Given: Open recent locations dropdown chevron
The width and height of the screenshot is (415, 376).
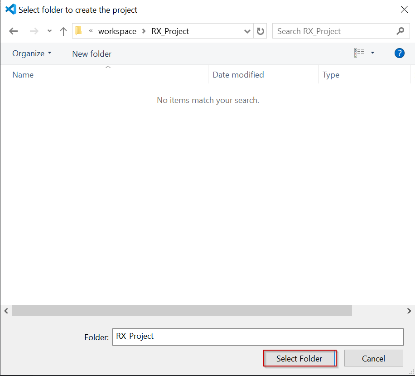Looking at the screenshot, I should click(49, 31).
